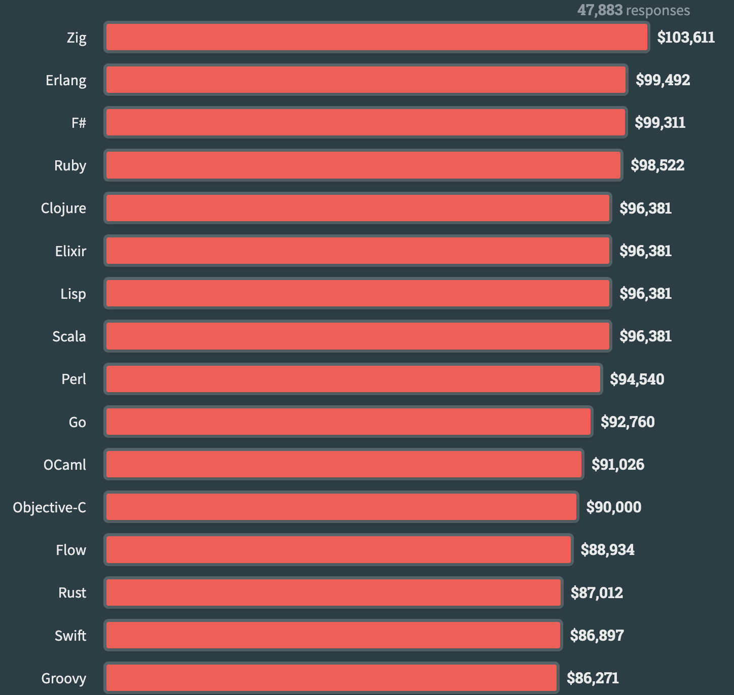Image resolution: width=734 pixels, height=695 pixels.
Task: Click the Lisp salary bar
Action: [x=358, y=293]
